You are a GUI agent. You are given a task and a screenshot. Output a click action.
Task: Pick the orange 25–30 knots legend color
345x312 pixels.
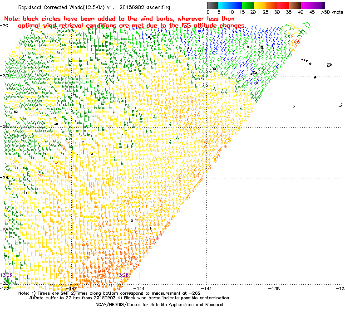point(271,5)
